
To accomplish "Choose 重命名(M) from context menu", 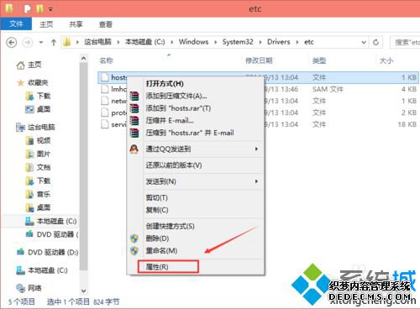I will coord(161,251).
